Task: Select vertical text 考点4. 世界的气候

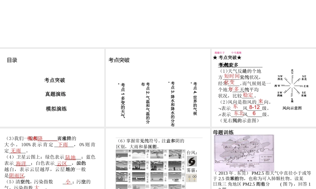Action: coord(195,98)
